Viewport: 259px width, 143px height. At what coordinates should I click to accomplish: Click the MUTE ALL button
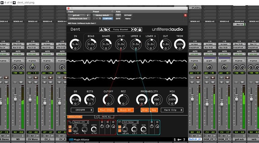[107, 117]
